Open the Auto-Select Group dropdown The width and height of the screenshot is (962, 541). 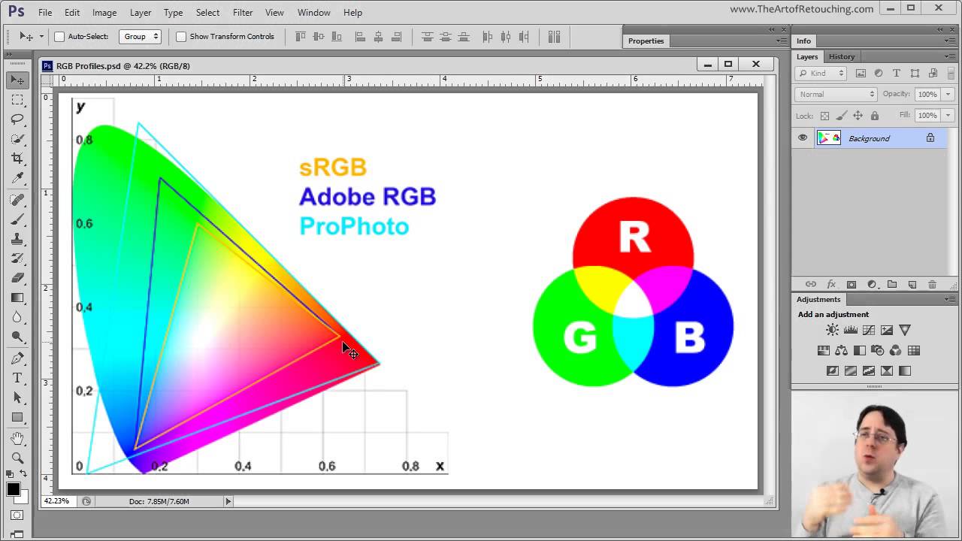point(141,36)
